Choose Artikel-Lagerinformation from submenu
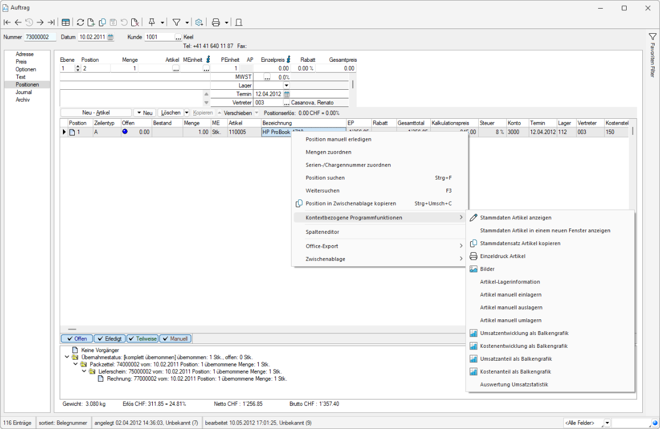 coord(509,282)
